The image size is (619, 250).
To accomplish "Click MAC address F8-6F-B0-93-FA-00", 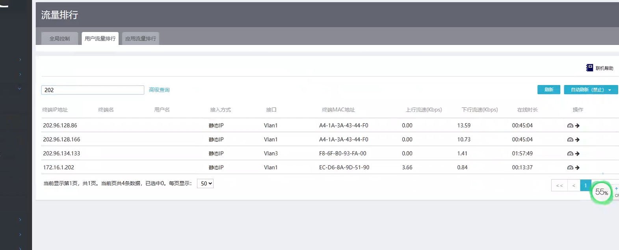I will (343, 154).
